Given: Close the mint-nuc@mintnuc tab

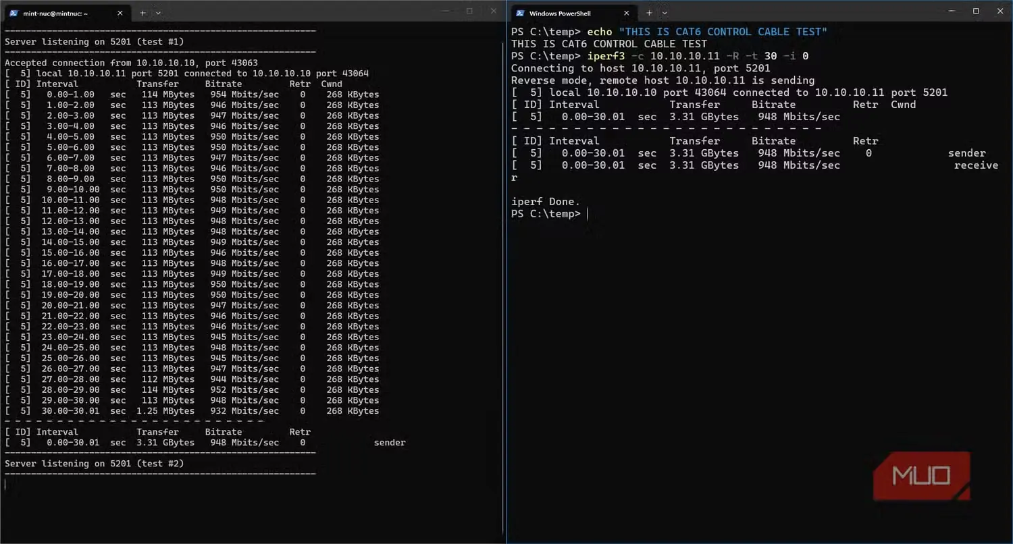Looking at the screenshot, I should [120, 12].
